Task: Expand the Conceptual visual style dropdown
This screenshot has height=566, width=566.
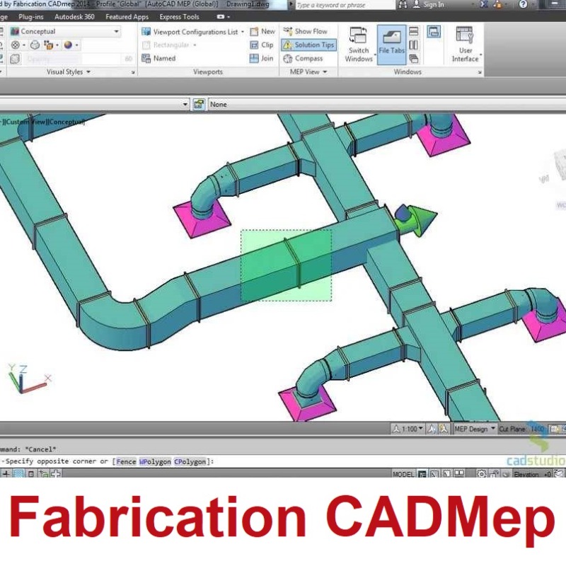Action: coord(117,32)
